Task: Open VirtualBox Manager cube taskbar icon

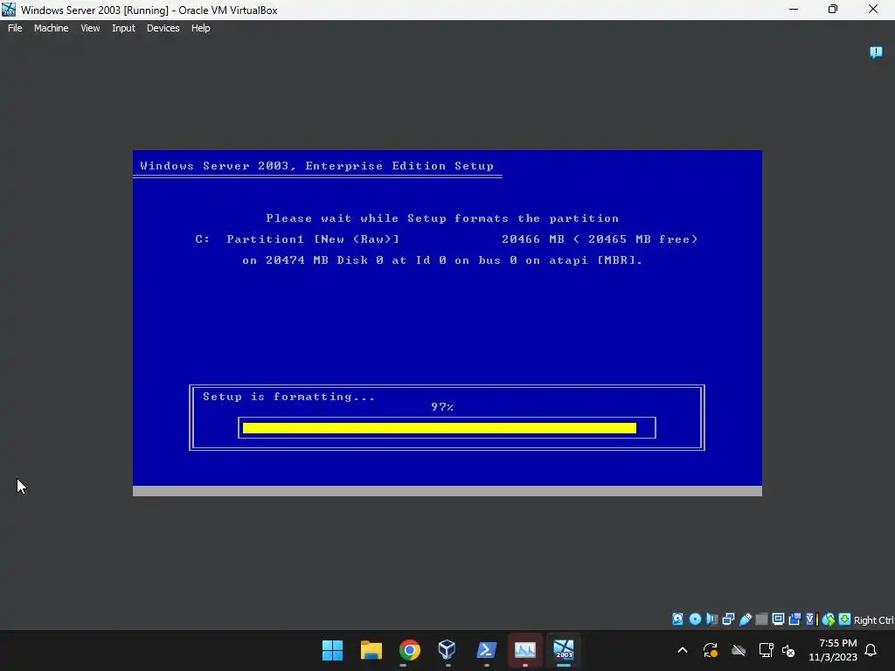Action: point(447,650)
